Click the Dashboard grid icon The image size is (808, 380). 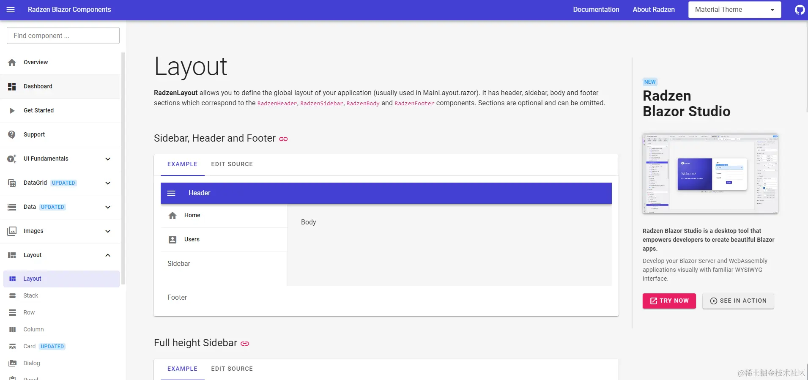(x=12, y=86)
